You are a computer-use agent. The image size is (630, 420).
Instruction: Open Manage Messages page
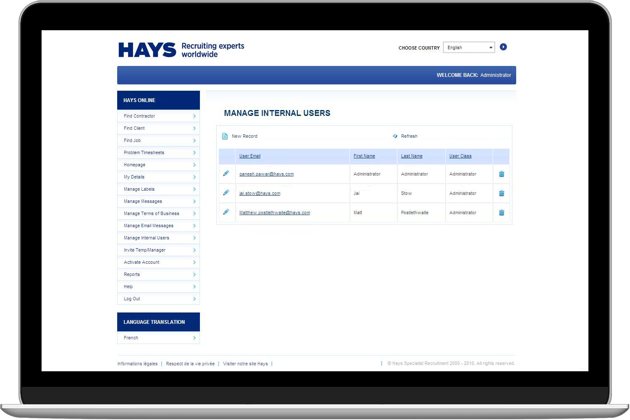(x=158, y=201)
